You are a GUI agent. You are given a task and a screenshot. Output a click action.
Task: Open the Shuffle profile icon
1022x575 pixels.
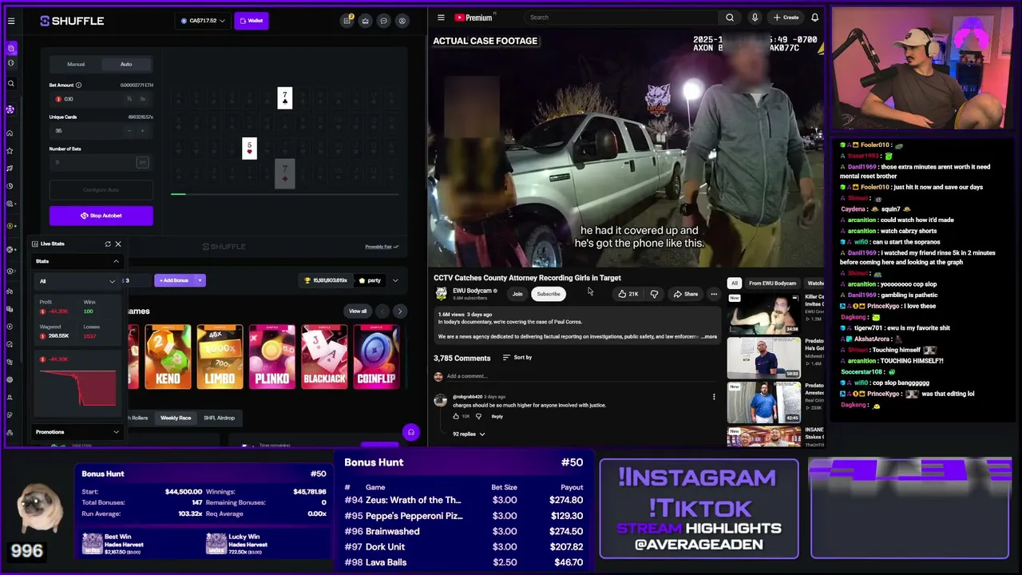(402, 21)
